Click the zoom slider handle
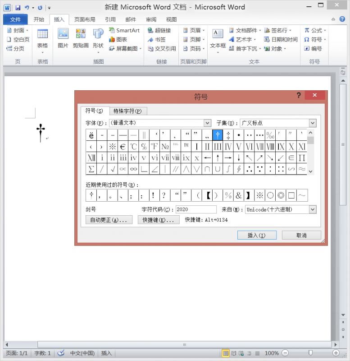Screen dimensions: 350x361 click(x=310, y=353)
